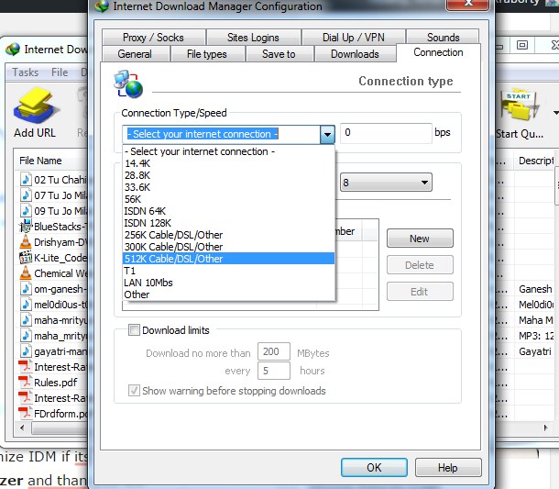Click the Description column header in IDM

coord(535,161)
